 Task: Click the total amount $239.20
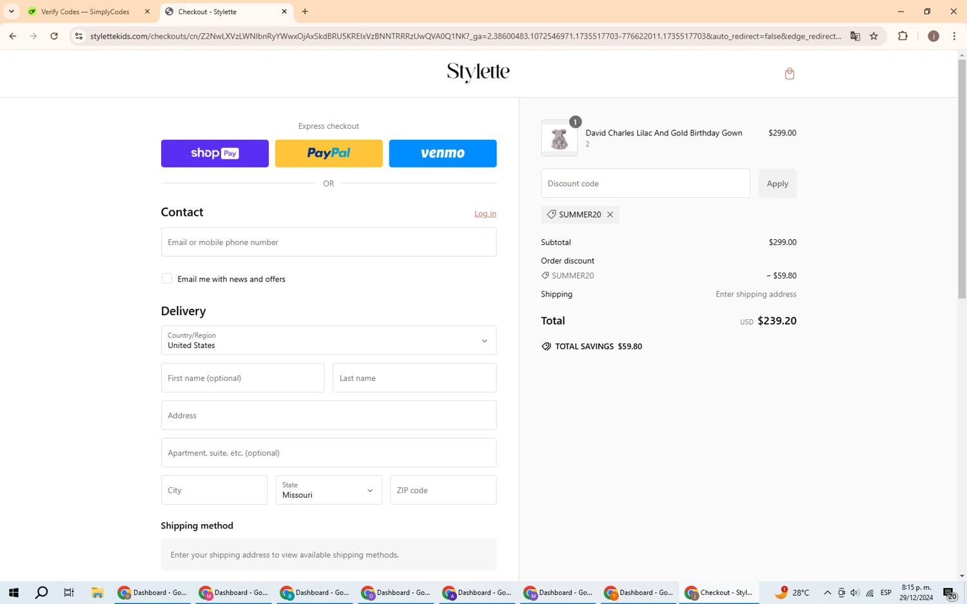777,320
